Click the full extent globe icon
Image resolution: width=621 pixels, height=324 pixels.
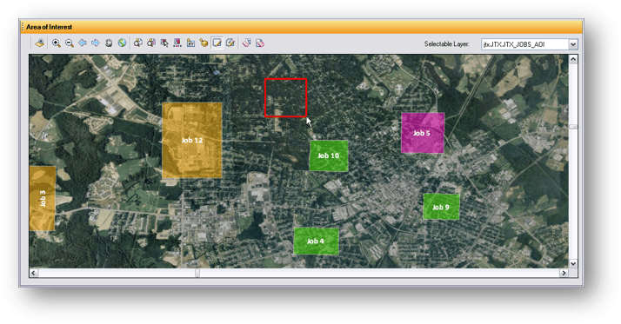122,43
